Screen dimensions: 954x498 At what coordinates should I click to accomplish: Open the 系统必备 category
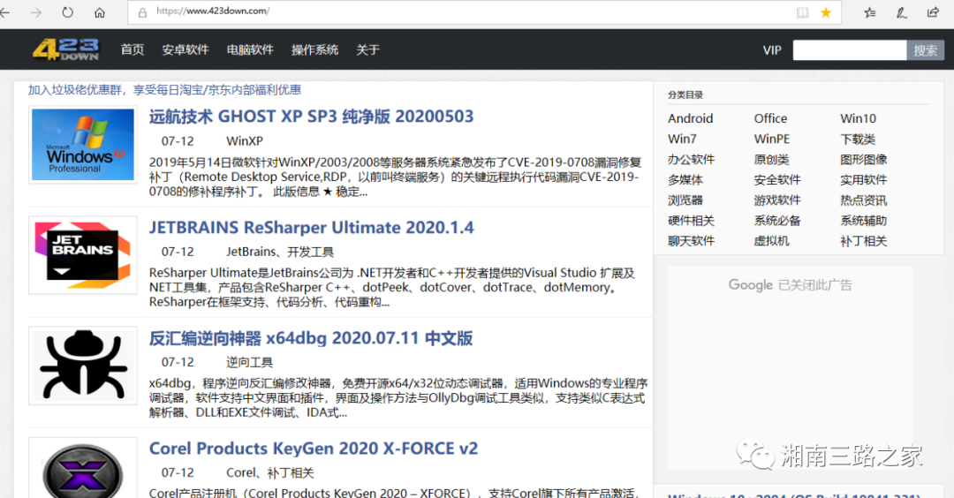pyautogui.click(x=777, y=221)
